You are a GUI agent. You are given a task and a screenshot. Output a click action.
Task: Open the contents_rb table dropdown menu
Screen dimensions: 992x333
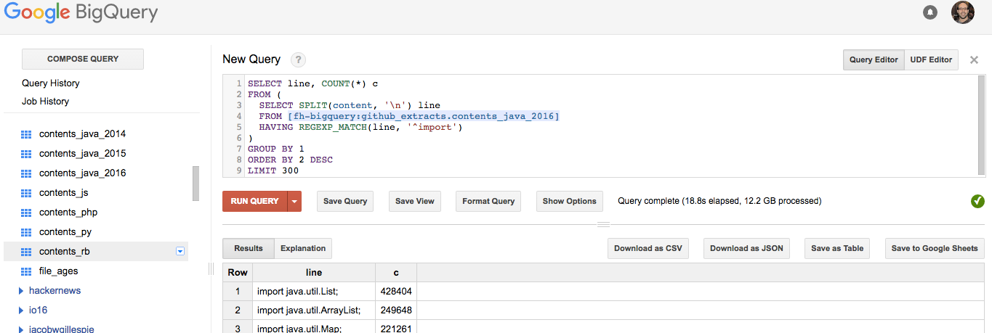click(x=180, y=252)
